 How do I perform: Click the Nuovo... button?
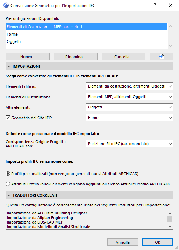(x=28, y=57)
